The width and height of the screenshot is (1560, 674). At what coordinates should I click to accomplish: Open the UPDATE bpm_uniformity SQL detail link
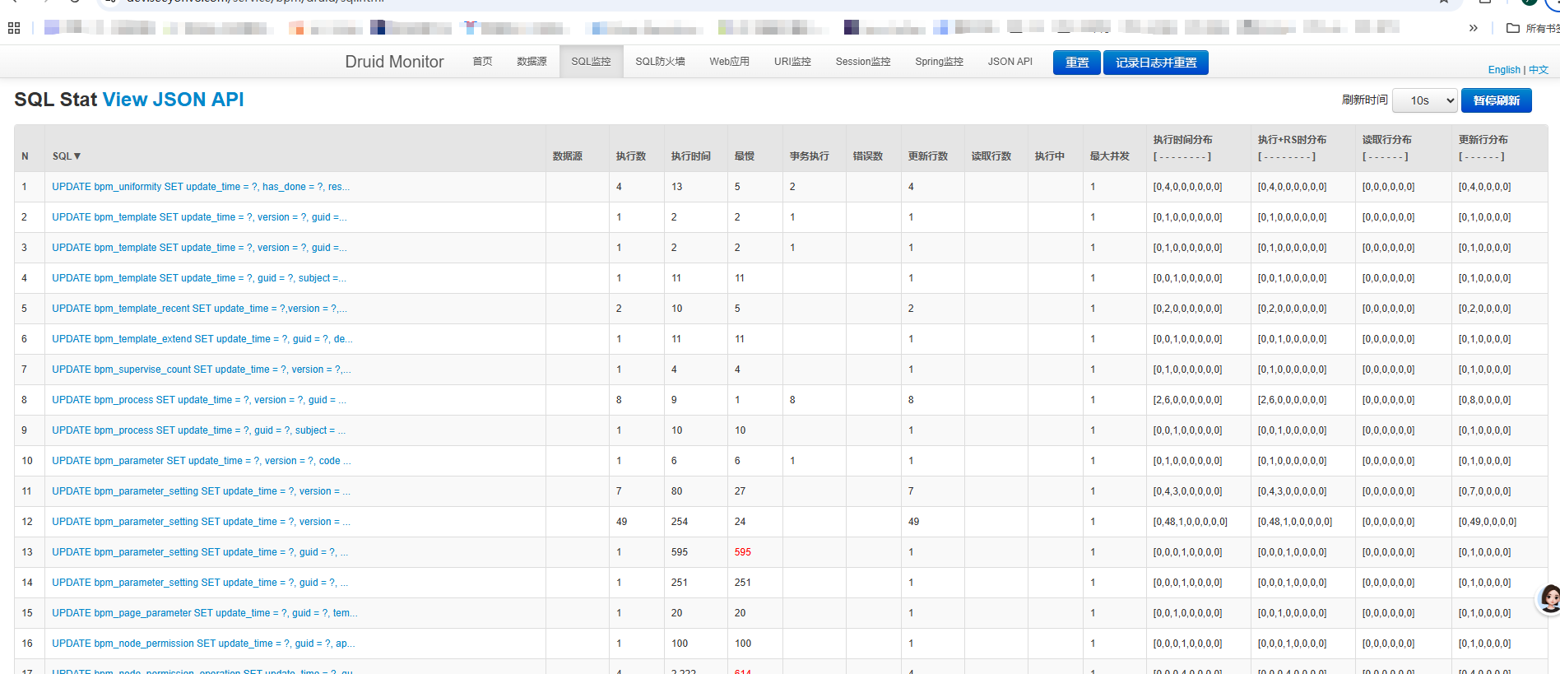pos(201,187)
